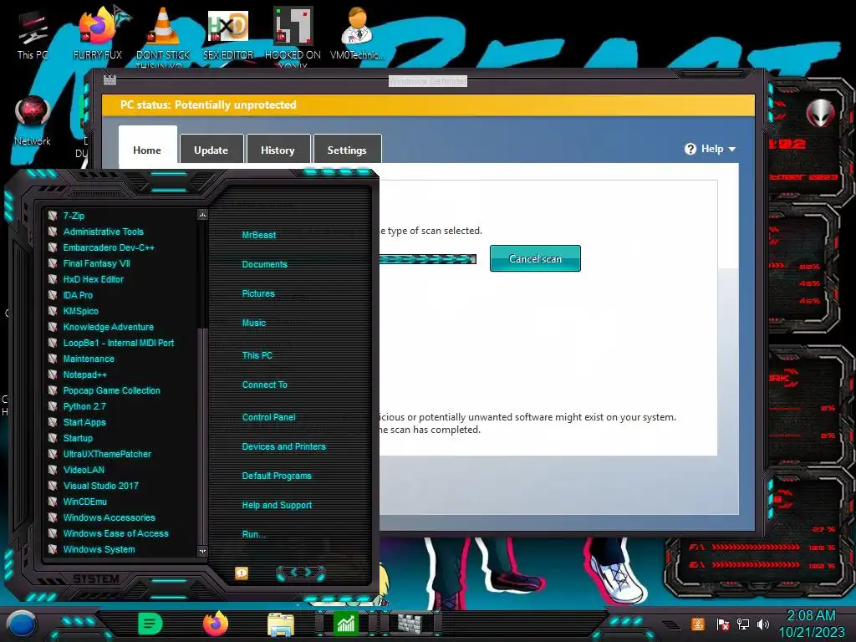
Task: Expand the Embarcadero Dev-C++ folder
Action: [109, 247]
